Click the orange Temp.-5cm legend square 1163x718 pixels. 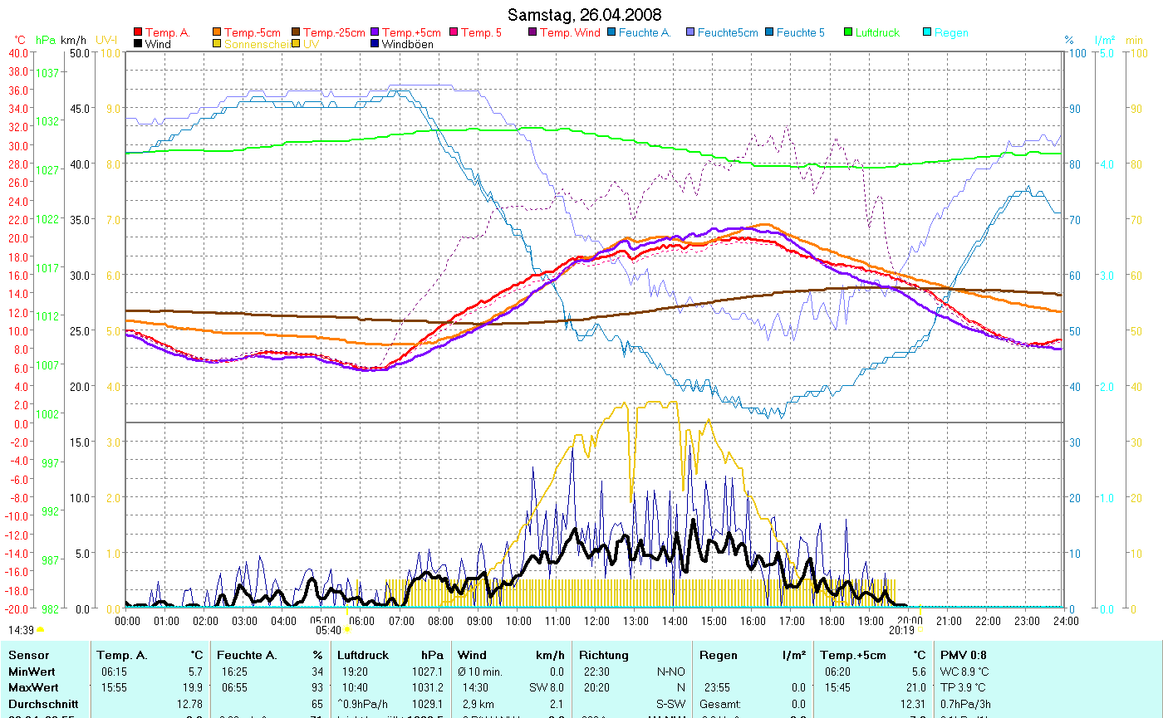218,33
